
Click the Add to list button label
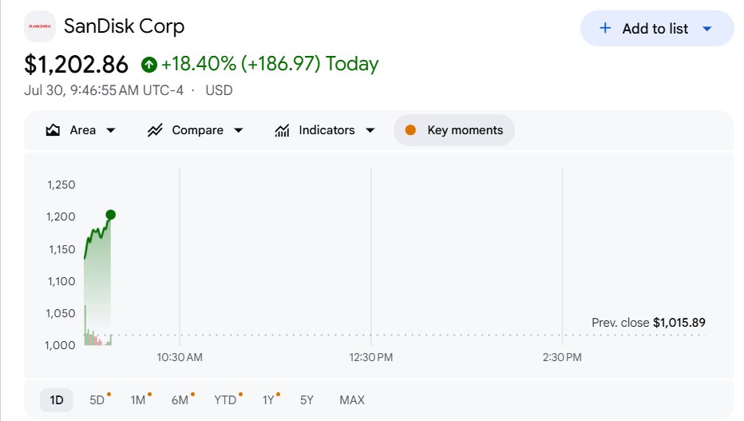[655, 29]
